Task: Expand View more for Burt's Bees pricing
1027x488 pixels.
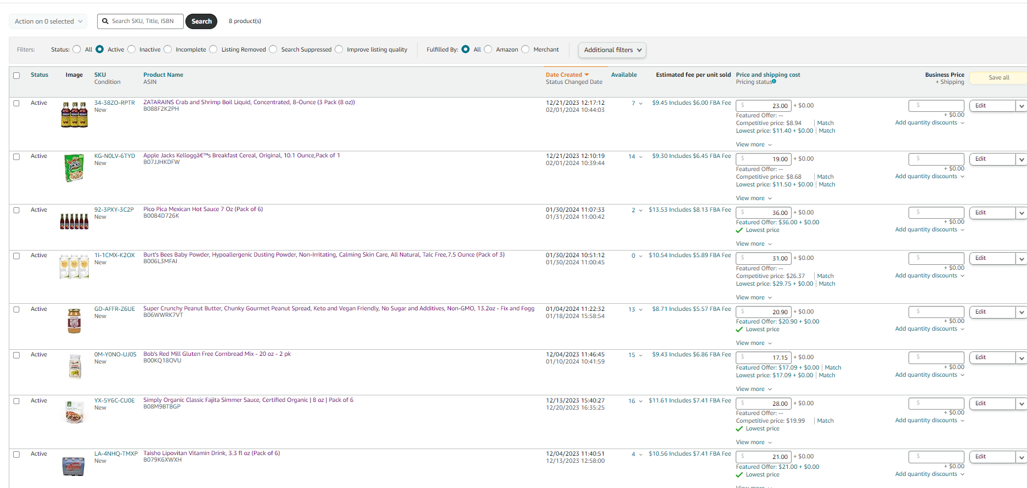Action: coord(754,298)
